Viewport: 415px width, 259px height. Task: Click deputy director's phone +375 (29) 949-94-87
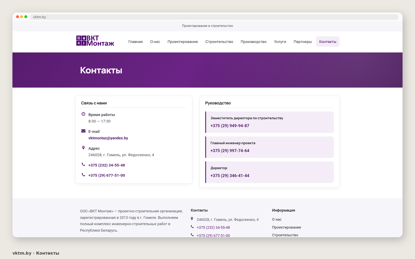click(230, 126)
